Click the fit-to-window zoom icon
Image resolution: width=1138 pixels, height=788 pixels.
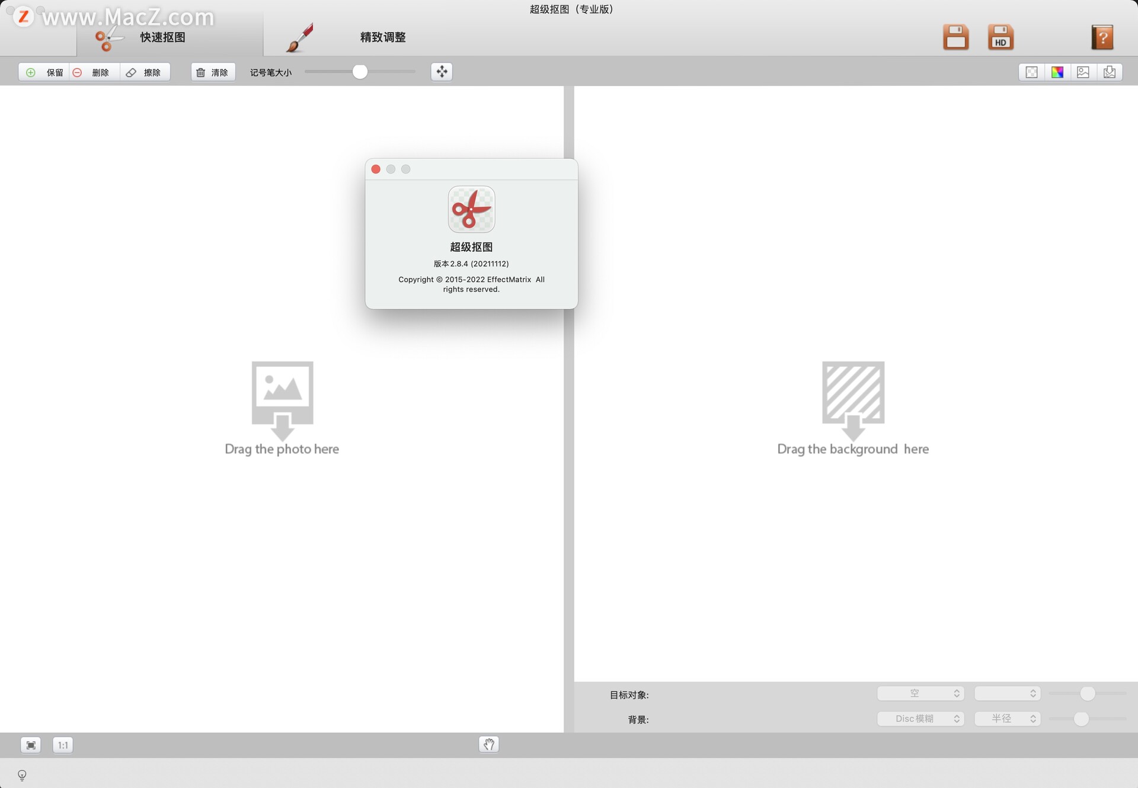(x=31, y=745)
